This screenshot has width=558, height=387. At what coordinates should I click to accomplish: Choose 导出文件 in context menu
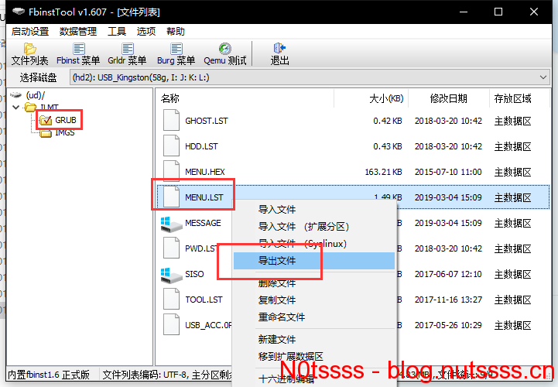click(314, 261)
